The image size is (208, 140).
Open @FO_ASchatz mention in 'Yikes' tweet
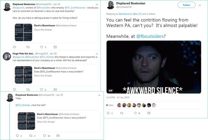[x=23, y=105]
